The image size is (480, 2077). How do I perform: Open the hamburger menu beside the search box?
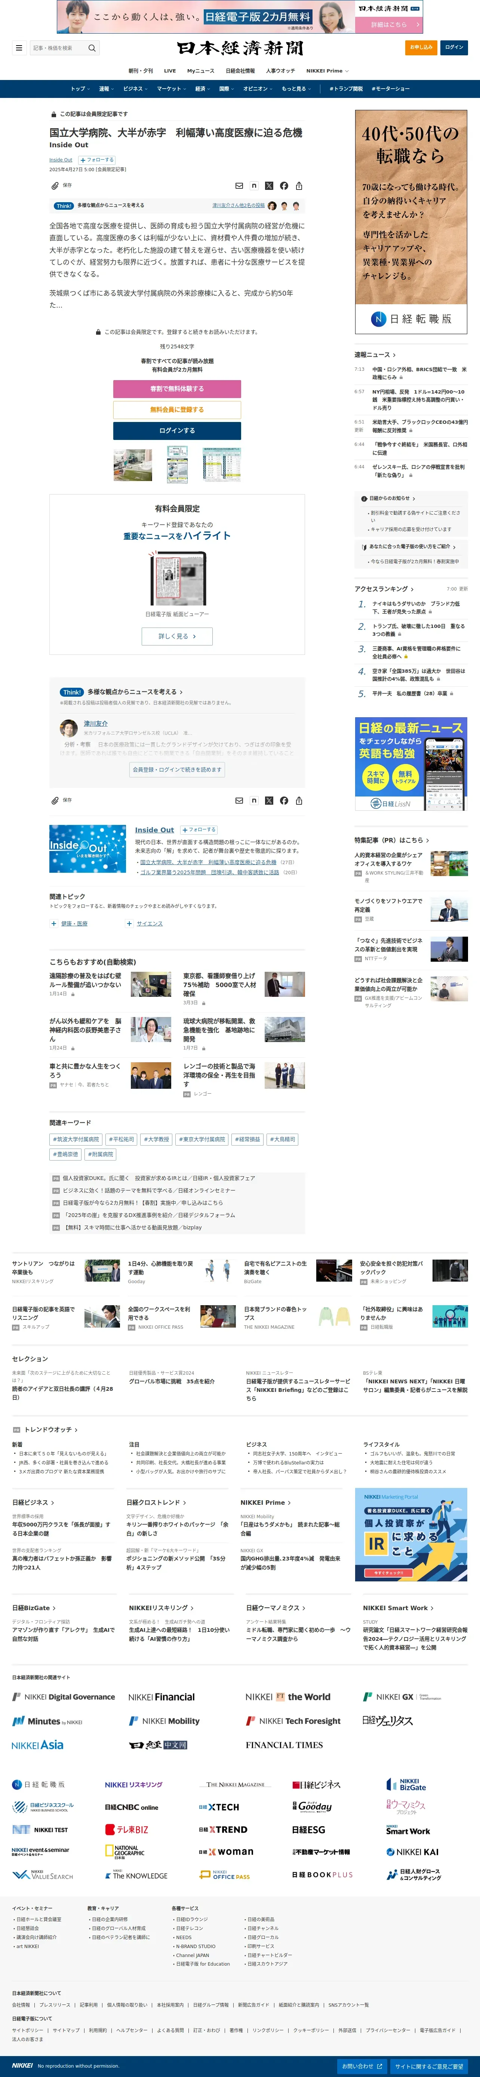pyautogui.click(x=19, y=47)
